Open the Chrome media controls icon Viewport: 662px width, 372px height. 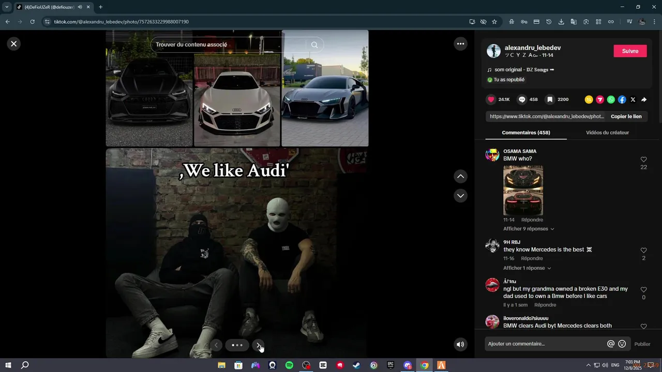[x=629, y=22]
